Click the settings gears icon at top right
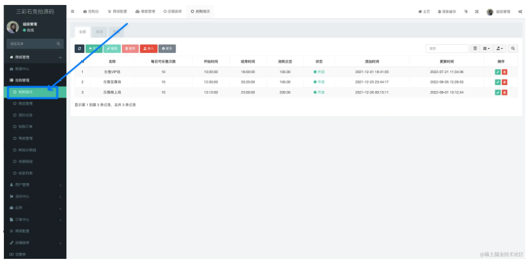This screenshot has height=260, width=528. tap(520, 12)
